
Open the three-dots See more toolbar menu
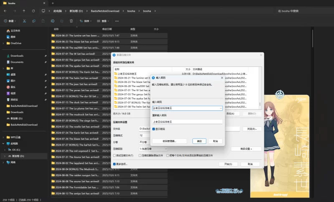117,20
